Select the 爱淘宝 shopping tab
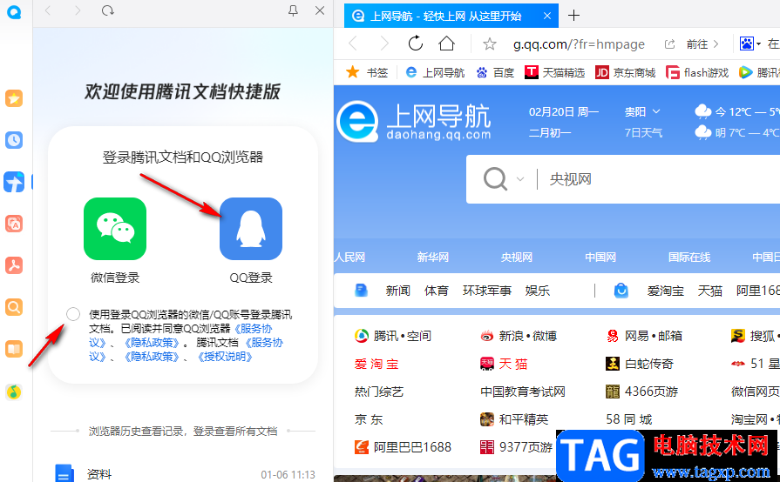Viewport: 780px width, 482px height. click(666, 291)
